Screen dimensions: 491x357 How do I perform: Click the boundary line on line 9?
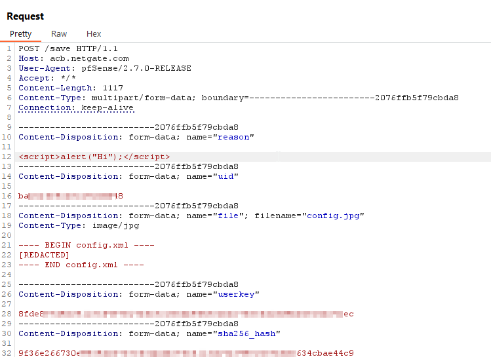click(x=128, y=127)
